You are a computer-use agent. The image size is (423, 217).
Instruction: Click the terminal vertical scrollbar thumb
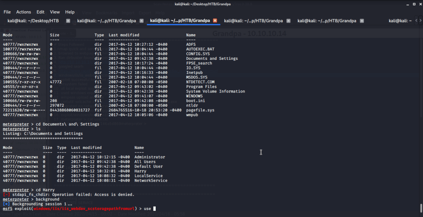pyautogui.click(x=421, y=208)
